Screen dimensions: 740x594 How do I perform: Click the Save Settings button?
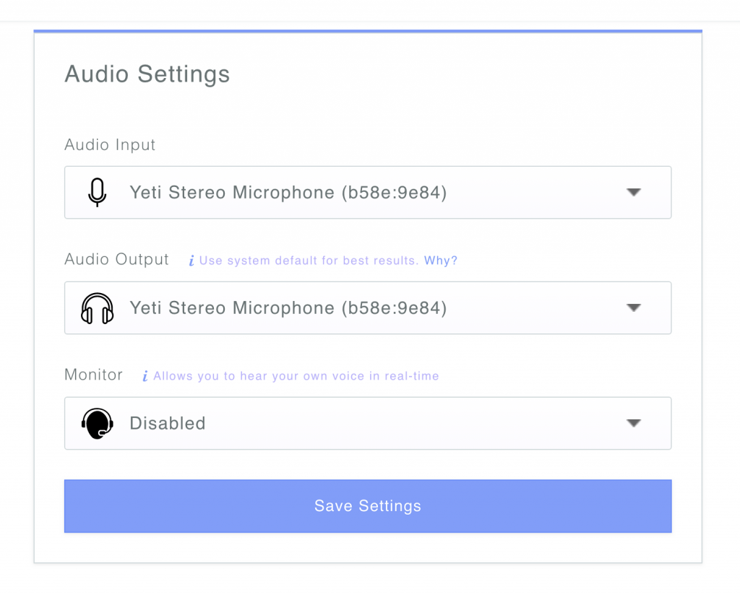[368, 506]
